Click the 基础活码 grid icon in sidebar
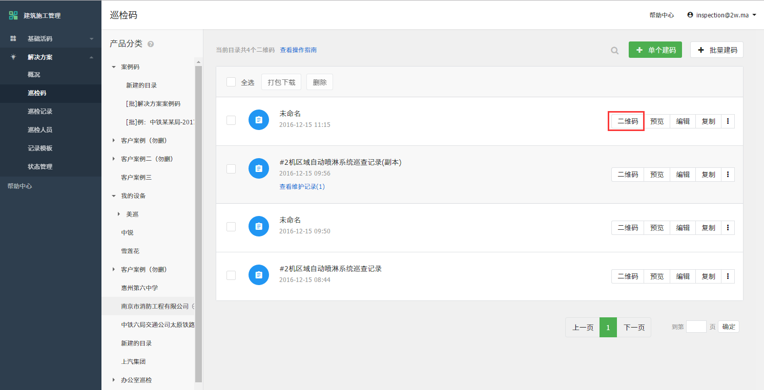 13,38
